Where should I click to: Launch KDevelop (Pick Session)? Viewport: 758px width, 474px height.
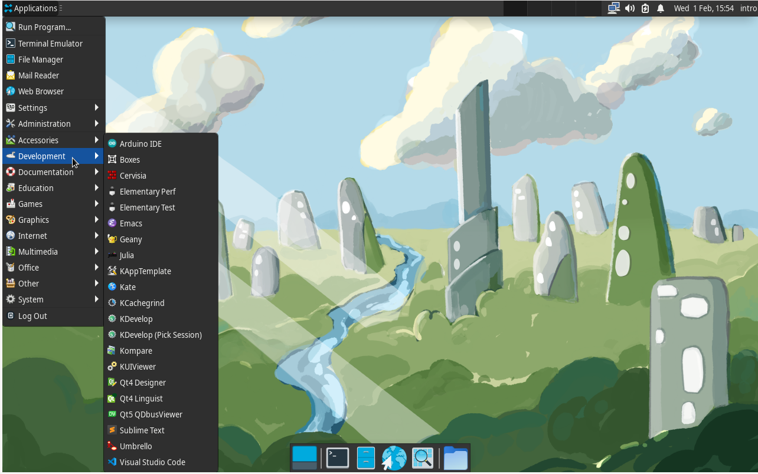(x=161, y=335)
